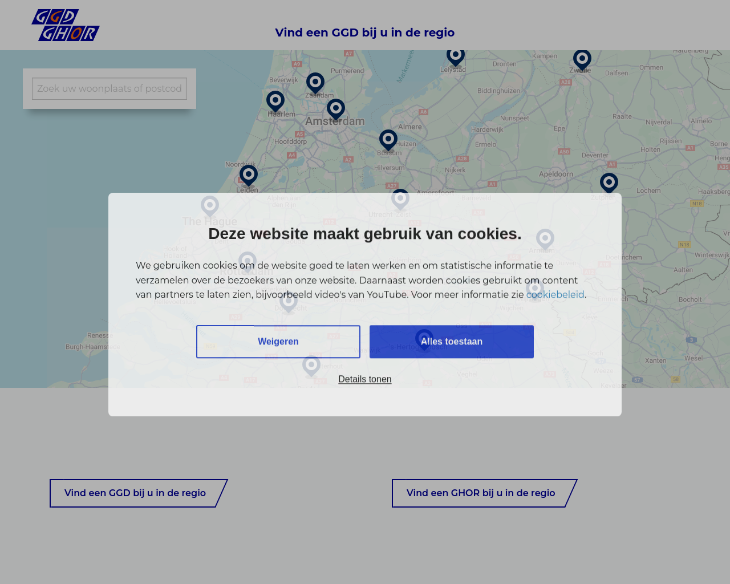Click the Nunspeet label on the map
This screenshot has height=584, width=730.
pos(514,118)
